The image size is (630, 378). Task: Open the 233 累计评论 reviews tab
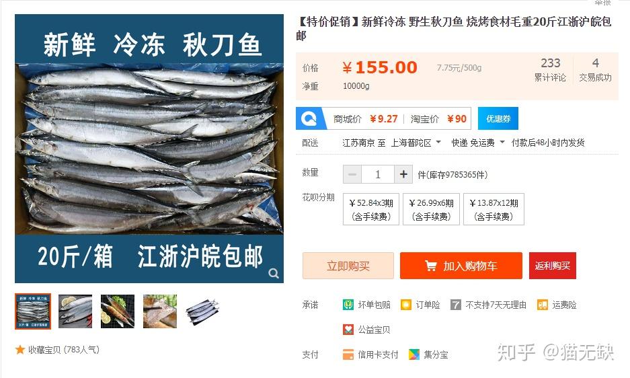pyautogui.click(x=550, y=69)
